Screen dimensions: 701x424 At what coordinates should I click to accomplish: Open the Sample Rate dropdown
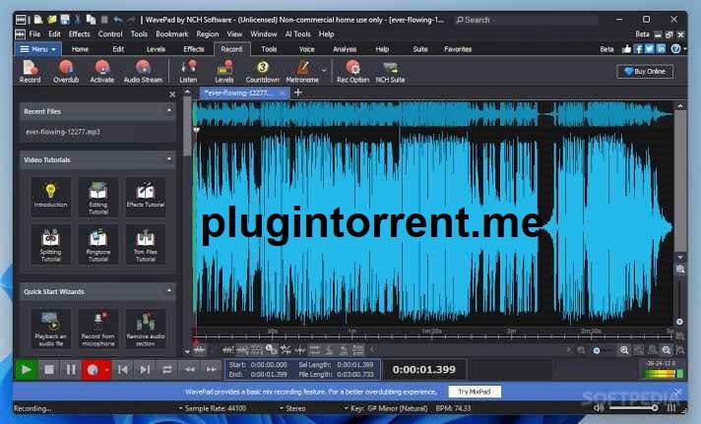pos(213,408)
